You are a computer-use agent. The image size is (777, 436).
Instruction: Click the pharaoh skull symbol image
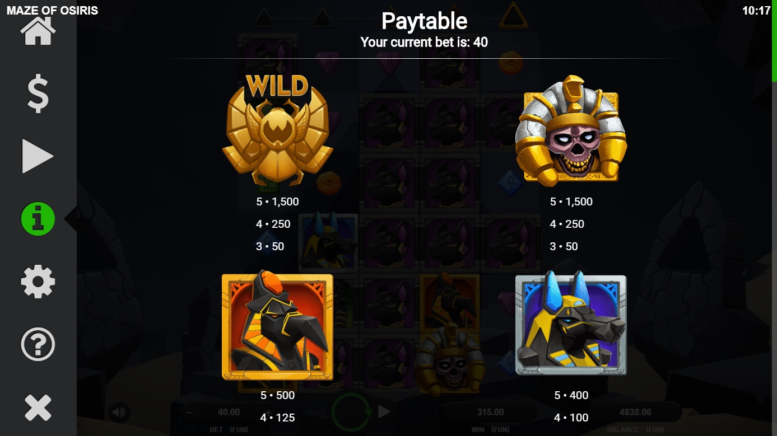point(571,130)
